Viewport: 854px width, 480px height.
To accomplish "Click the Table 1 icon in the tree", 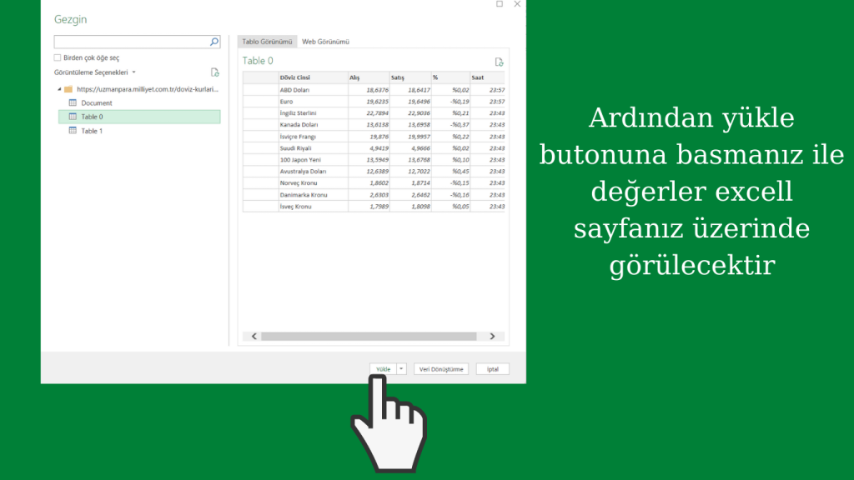I will pyautogui.click(x=73, y=131).
